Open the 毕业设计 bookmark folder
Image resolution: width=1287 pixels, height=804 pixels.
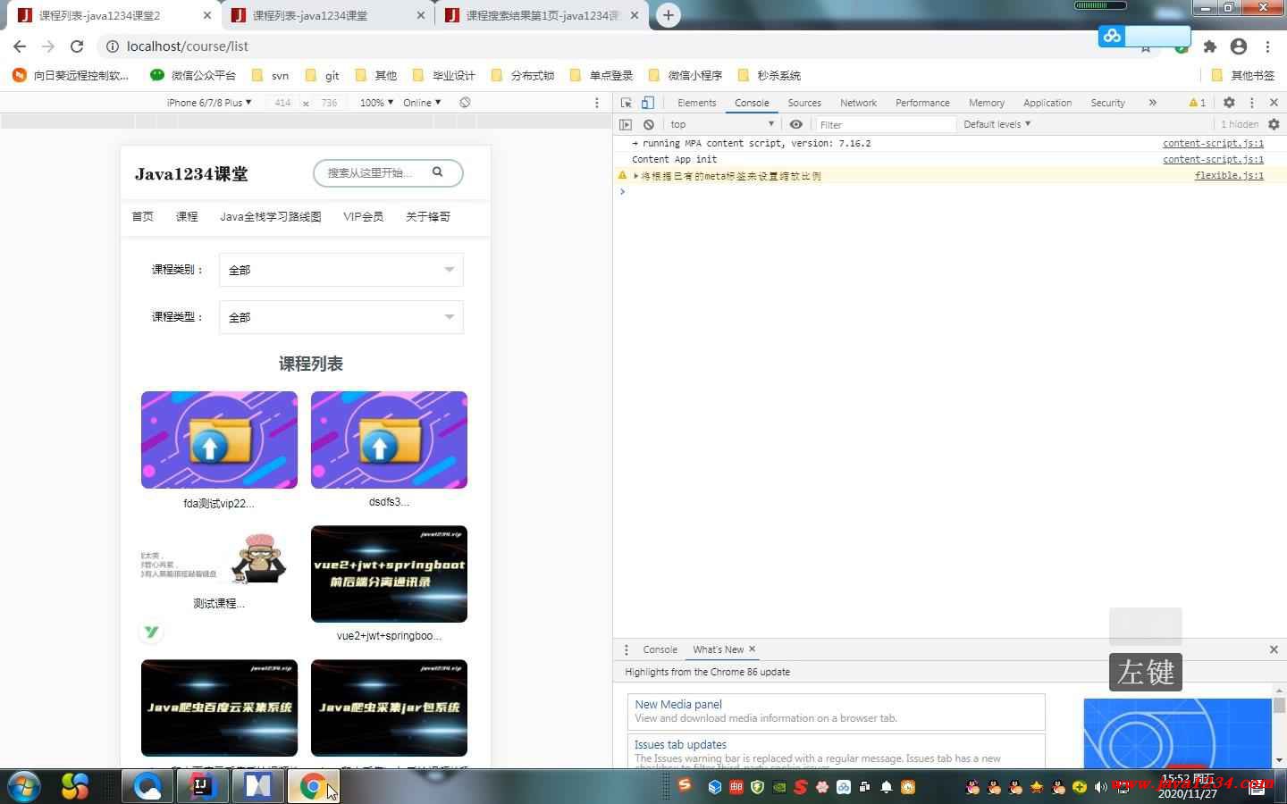[x=443, y=75]
